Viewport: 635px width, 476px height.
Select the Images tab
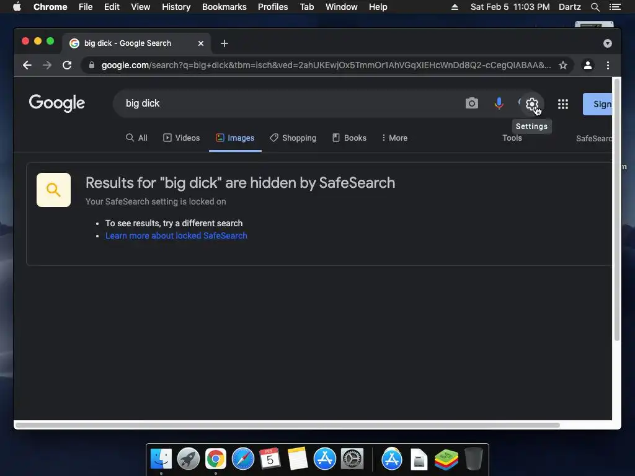click(235, 138)
